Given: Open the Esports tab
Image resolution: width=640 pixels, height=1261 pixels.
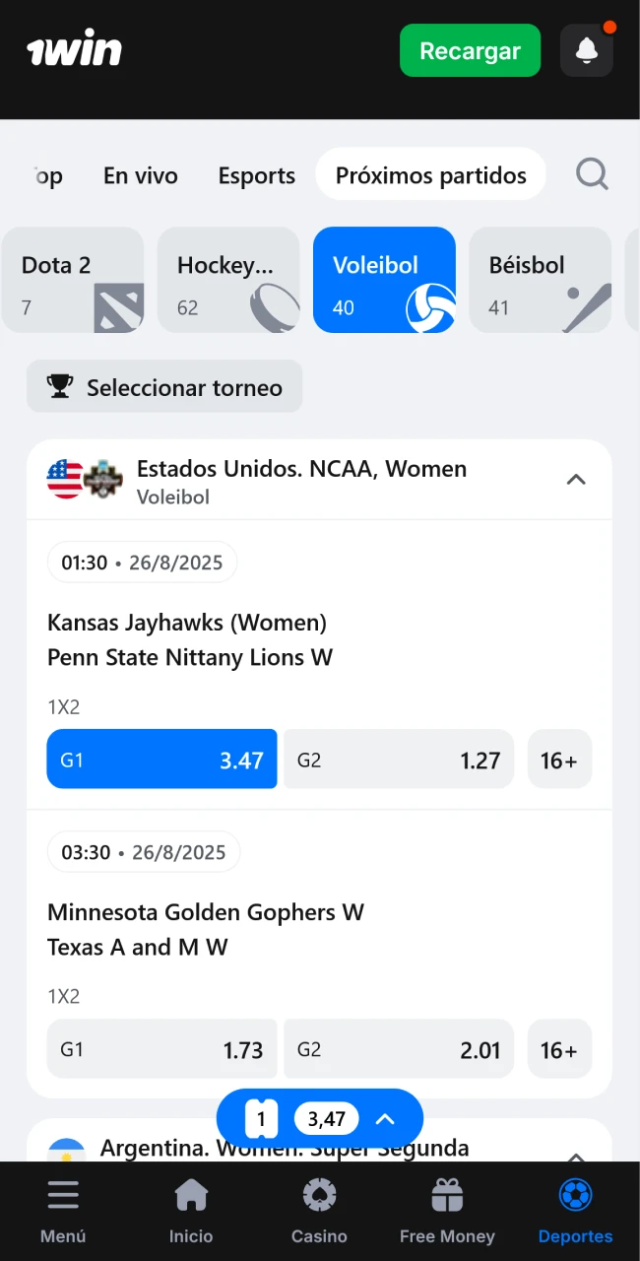Looking at the screenshot, I should (256, 175).
